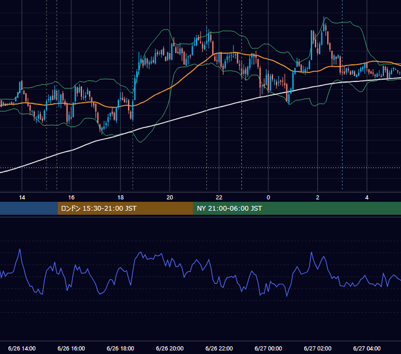Click the "20" hour label on price chart axis

click(170, 197)
